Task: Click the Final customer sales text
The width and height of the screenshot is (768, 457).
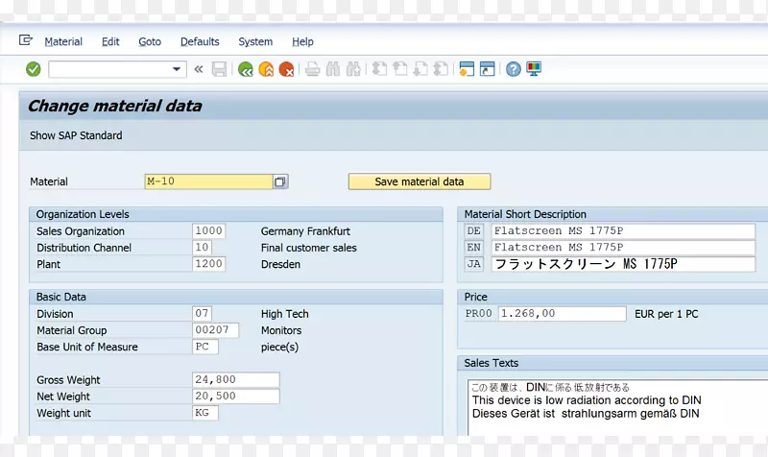Action: (x=308, y=248)
